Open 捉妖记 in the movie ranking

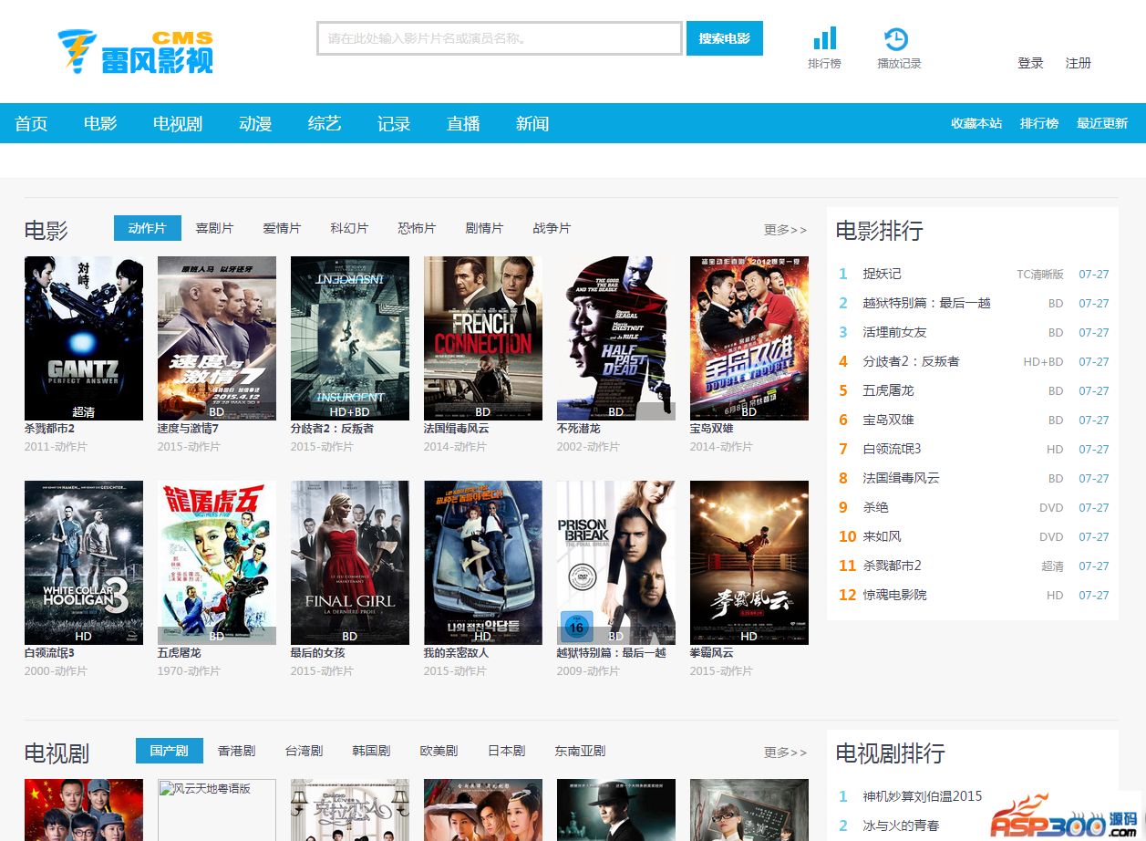[x=882, y=274]
